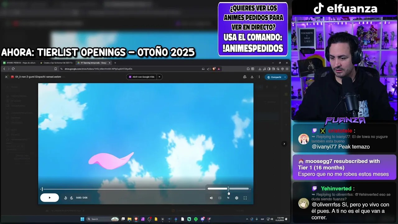Screen dimensions: 398x224
Task: Add shortcut to Drive icon in preview
Action: [245, 77]
